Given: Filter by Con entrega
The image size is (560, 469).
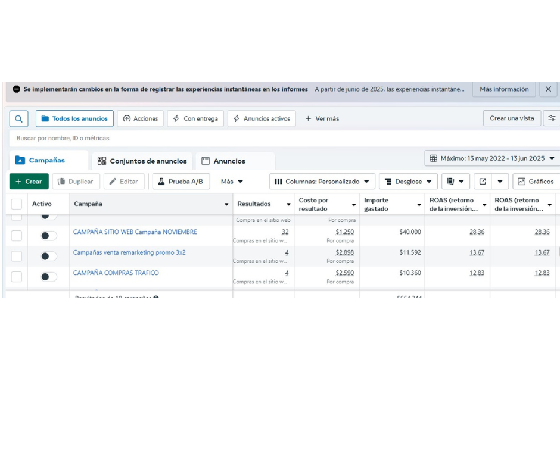Looking at the screenshot, I should click(195, 118).
